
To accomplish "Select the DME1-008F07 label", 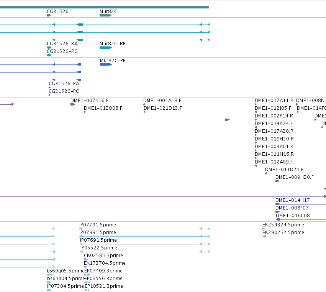I will pos(292,208).
